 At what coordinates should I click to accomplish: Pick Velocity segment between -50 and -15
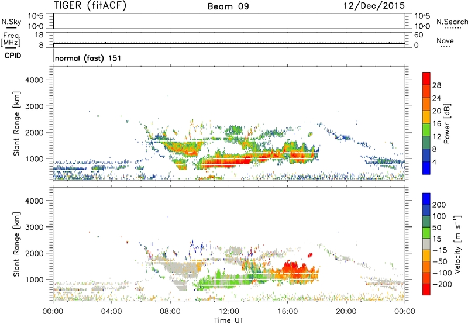[x=426, y=256]
